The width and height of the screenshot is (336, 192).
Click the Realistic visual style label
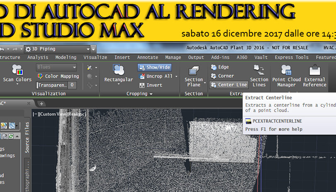[77, 114]
